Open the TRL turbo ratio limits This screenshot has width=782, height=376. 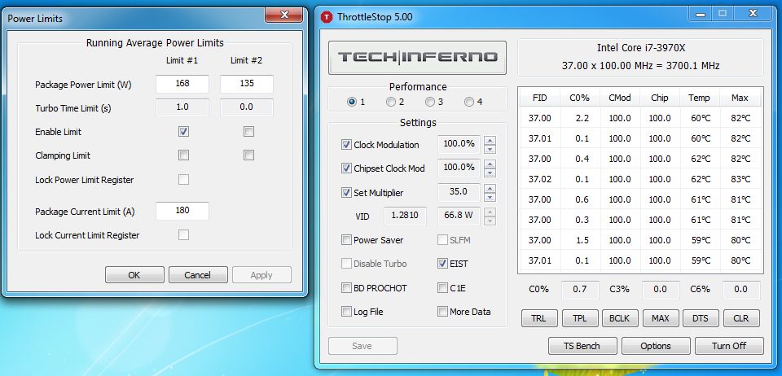[538, 318]
